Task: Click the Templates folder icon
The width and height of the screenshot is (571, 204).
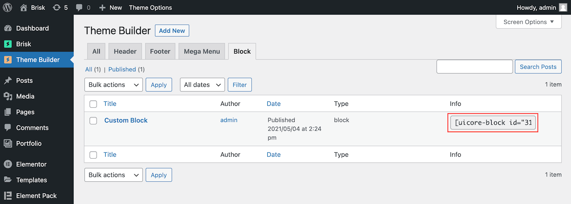Action: click(8, 180)
